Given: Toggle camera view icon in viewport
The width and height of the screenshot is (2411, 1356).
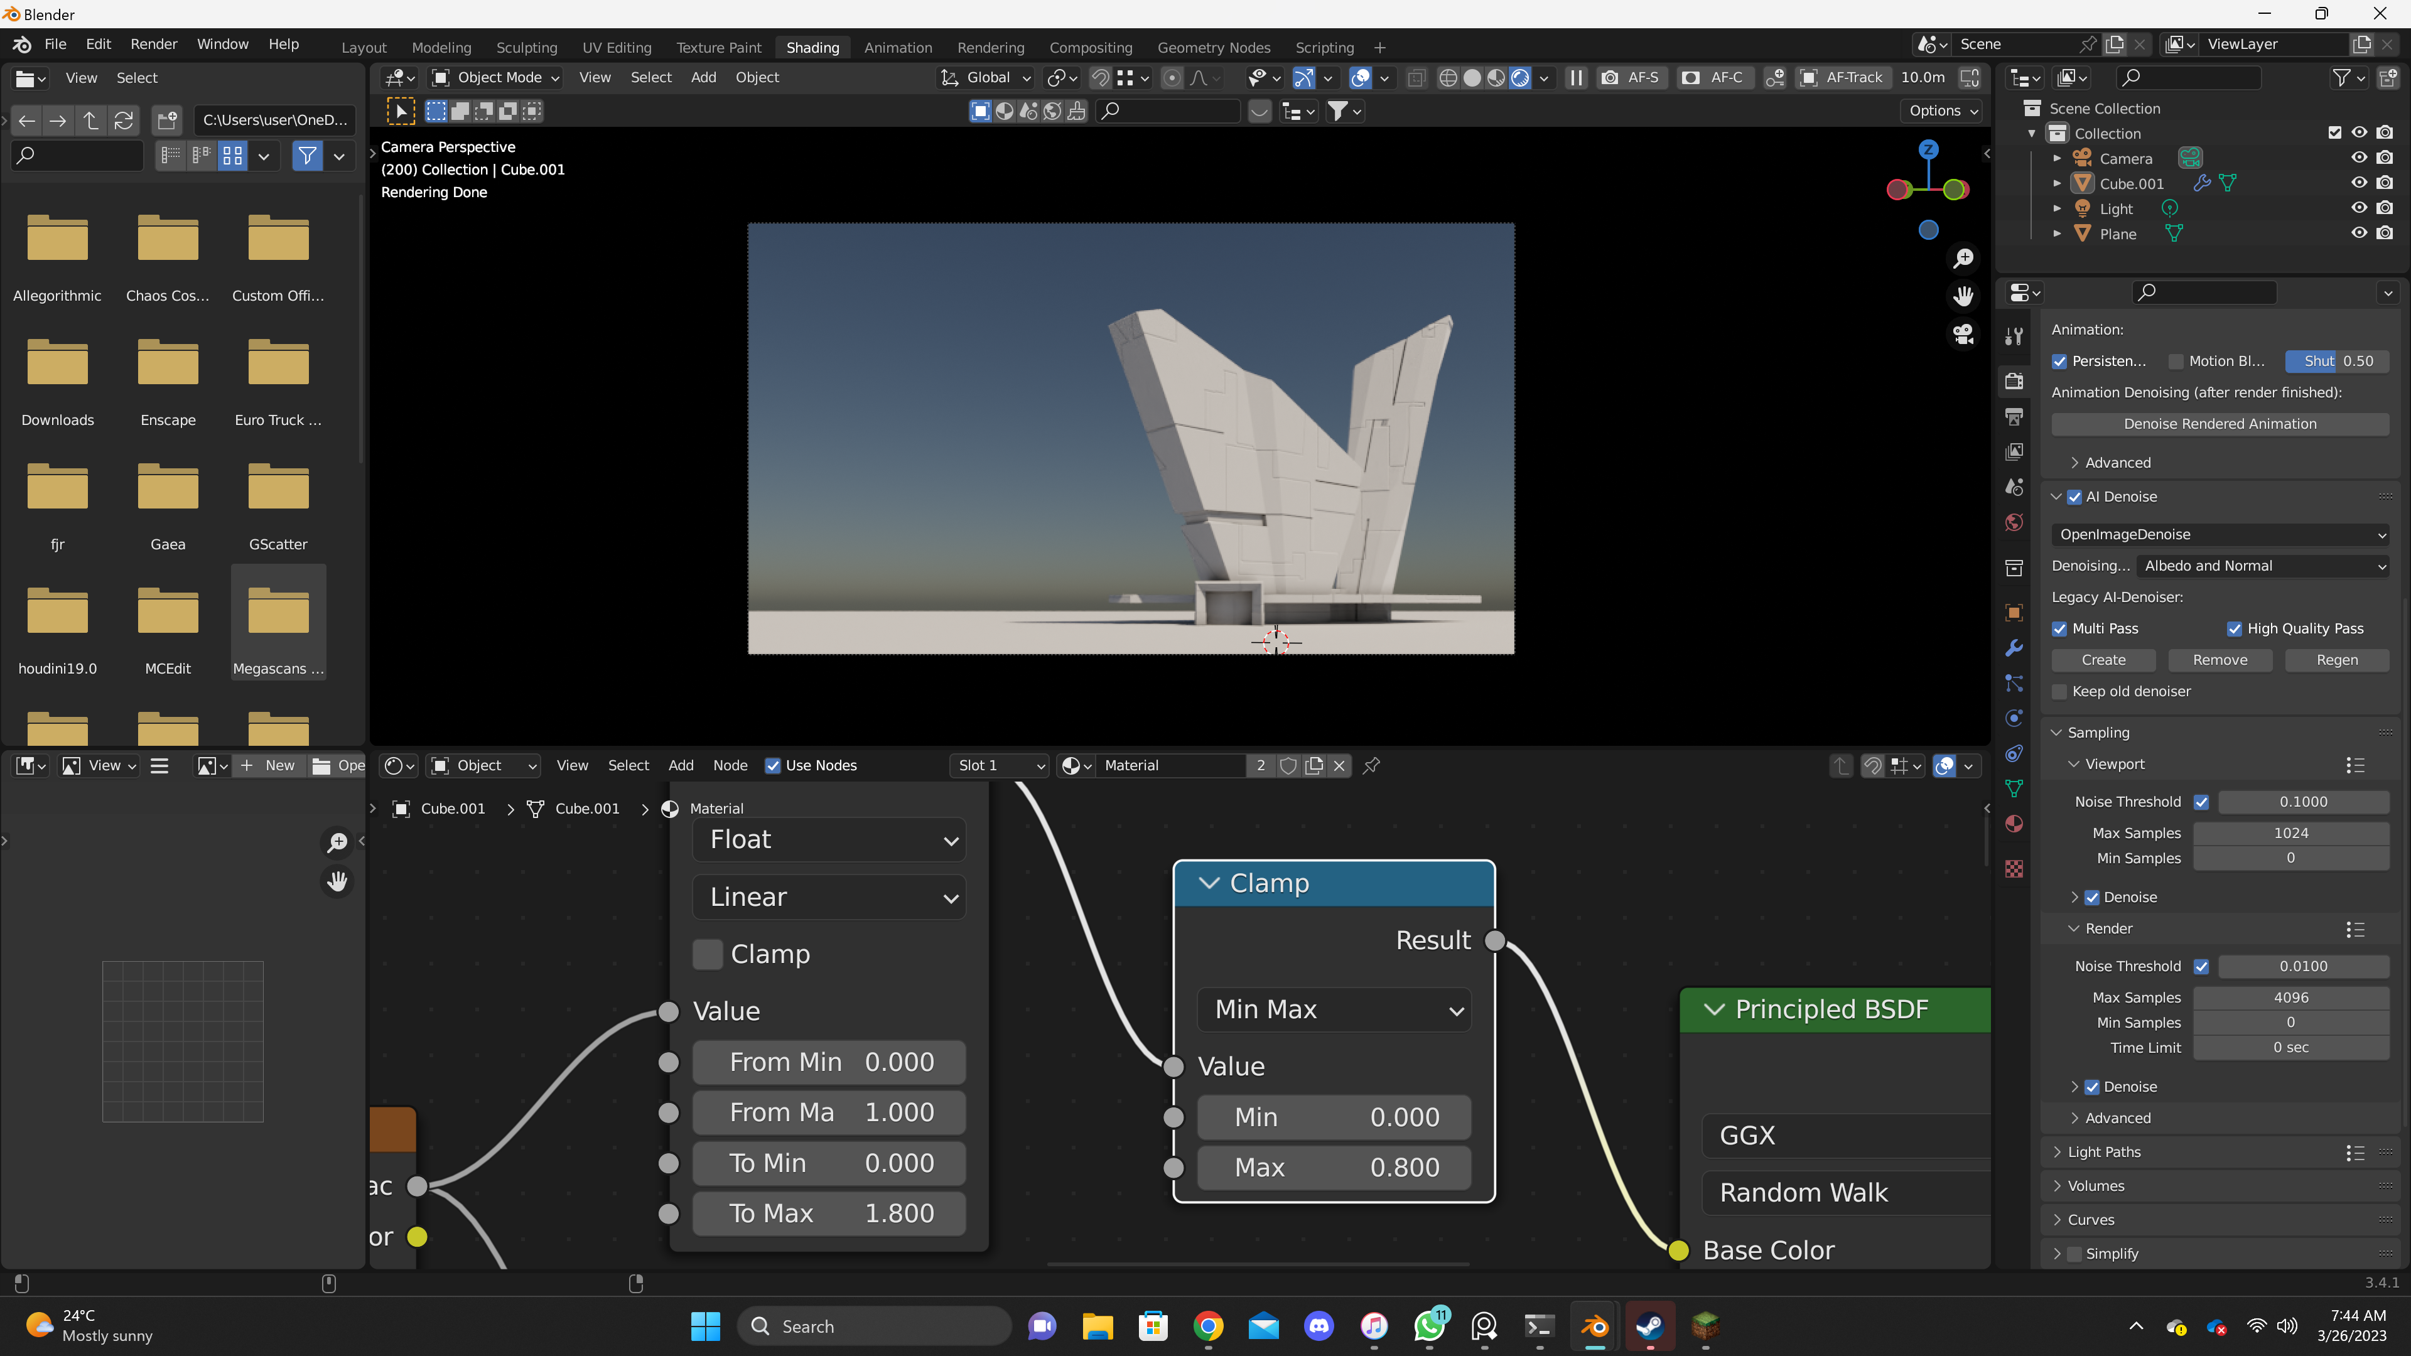Looking at the screenshot, I should tap(1963, 334).
